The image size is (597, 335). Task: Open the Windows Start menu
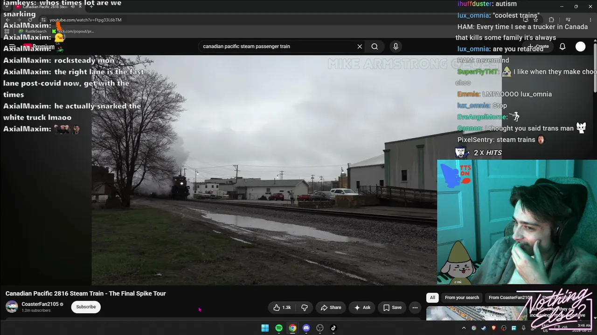pos(265,328)
